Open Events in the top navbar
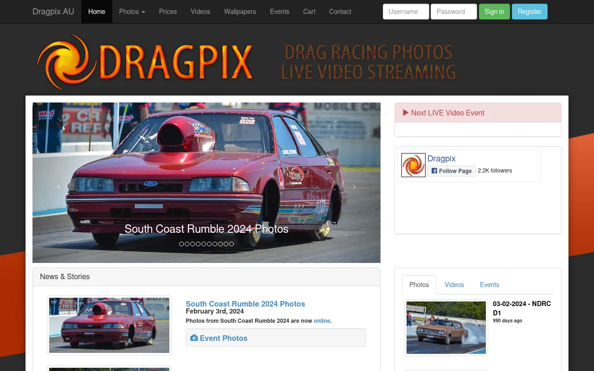594x371 pixels. pyautogui.click(x=279, y=12)
